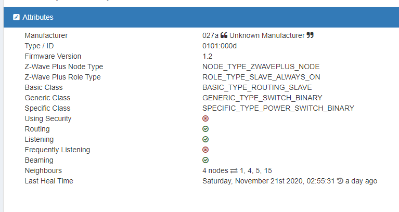Collapse the Attributes panel header
This screenshot has height=212, width=399.
pyautogui.click(x=37, y=17)
